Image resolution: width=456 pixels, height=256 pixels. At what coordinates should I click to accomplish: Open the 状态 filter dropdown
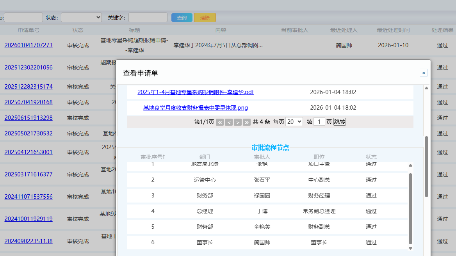(81, 18)
